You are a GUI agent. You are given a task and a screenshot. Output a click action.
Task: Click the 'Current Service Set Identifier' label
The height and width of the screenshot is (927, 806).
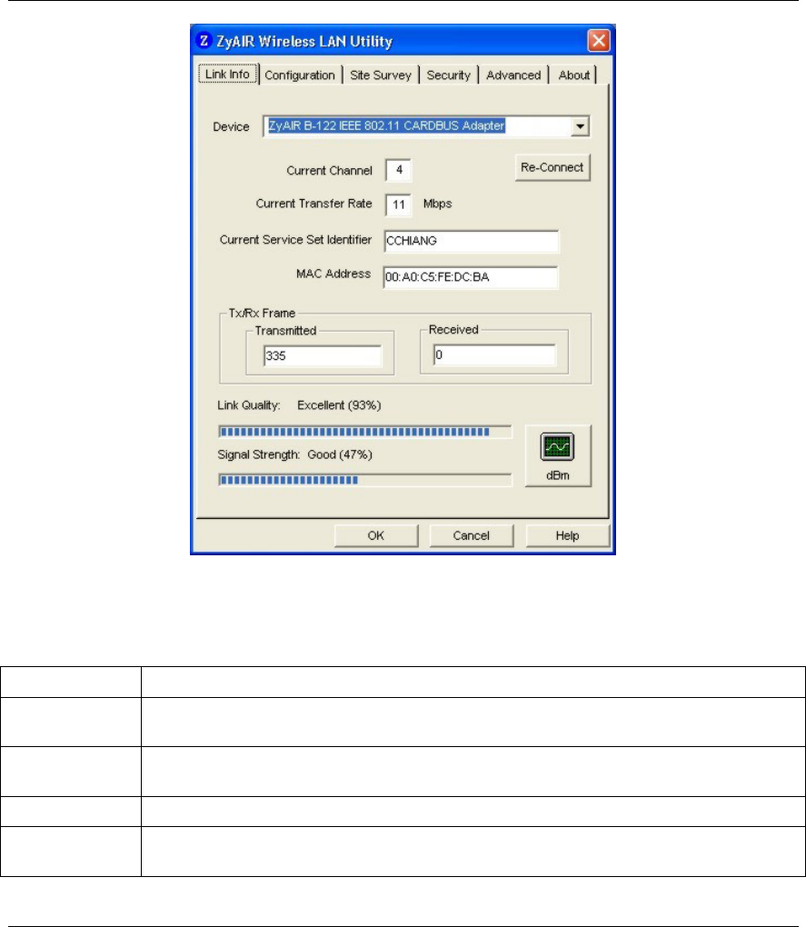(x=295, y=239)
